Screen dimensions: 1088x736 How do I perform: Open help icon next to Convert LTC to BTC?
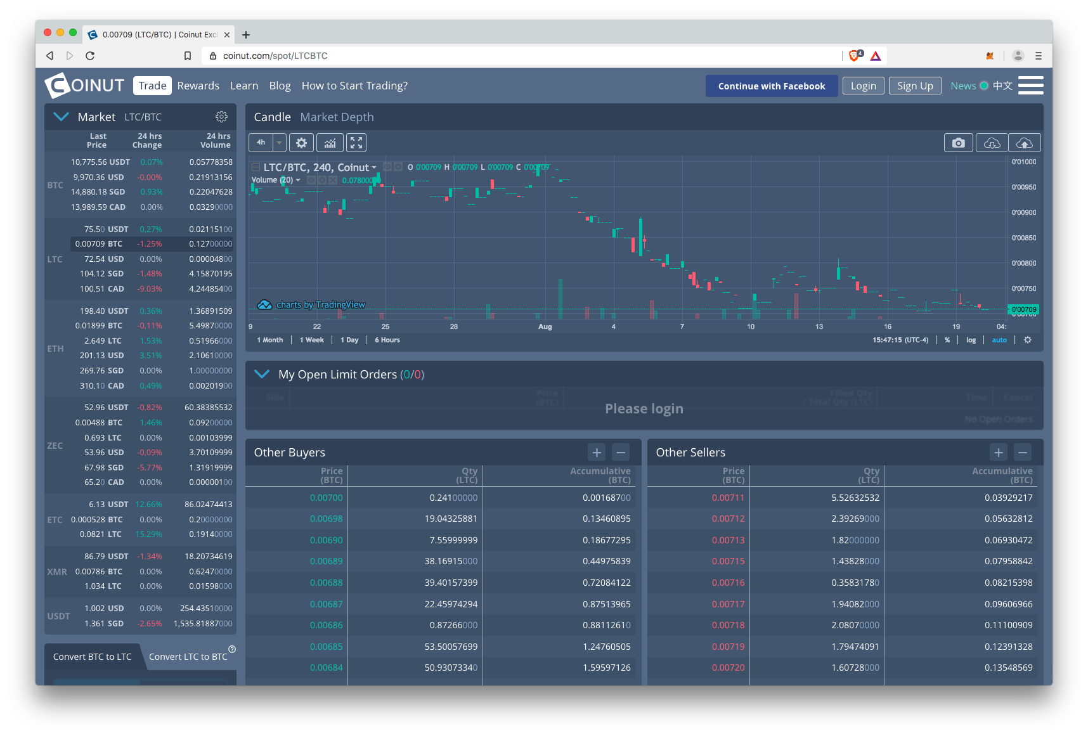[x=232, y=649]
